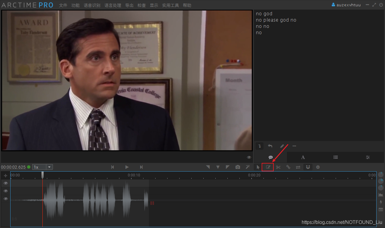Image resolution: width=385 pixels, height=228 pixels.
Task: Toggle visibility of the first timeline track
Action: (6, 183)
